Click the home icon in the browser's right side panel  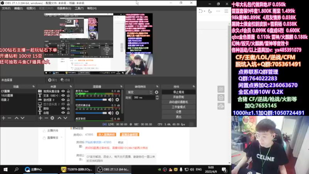pos(221,97)
